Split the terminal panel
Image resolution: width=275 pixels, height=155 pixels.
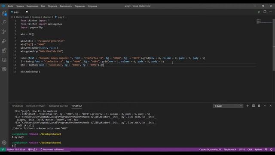254,106
